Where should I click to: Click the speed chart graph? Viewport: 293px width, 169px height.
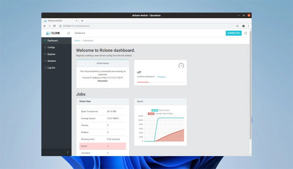pyautogui.click(x=164, y=128)
